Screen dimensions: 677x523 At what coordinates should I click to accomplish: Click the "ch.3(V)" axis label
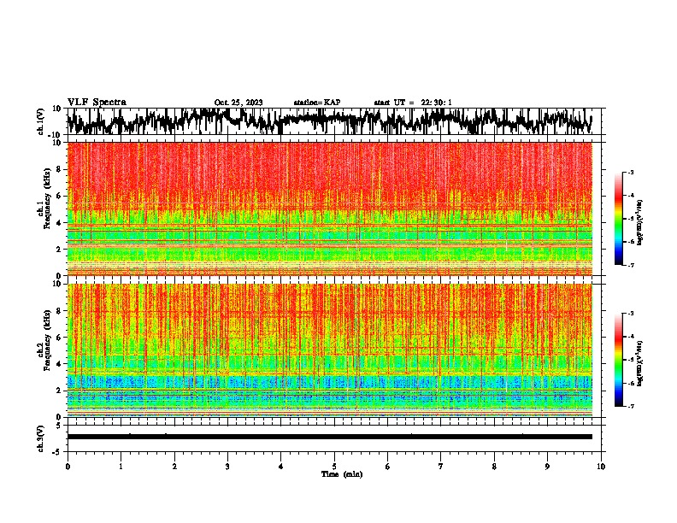[x=41, y=438]
